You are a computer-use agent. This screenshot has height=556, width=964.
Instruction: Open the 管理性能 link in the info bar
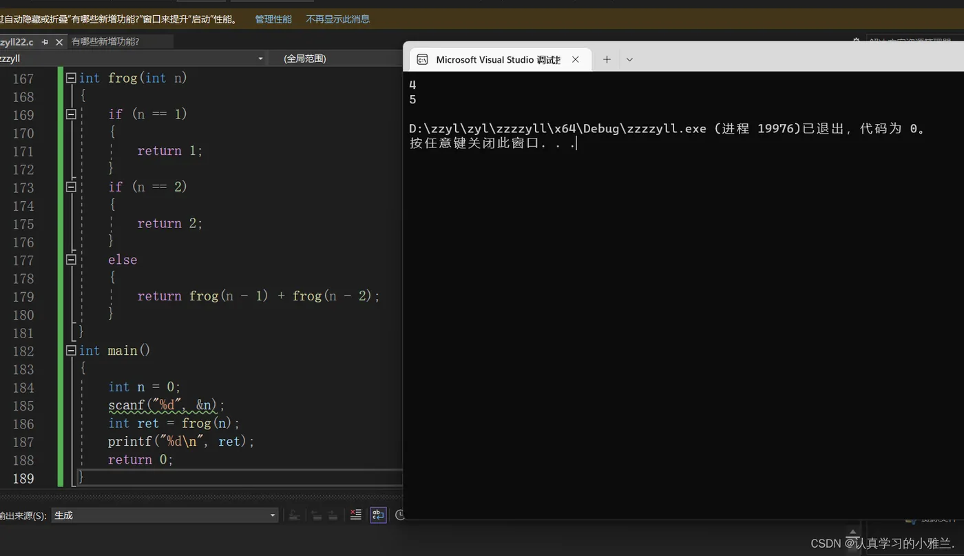pyautogui.click(x=273, y=19)
